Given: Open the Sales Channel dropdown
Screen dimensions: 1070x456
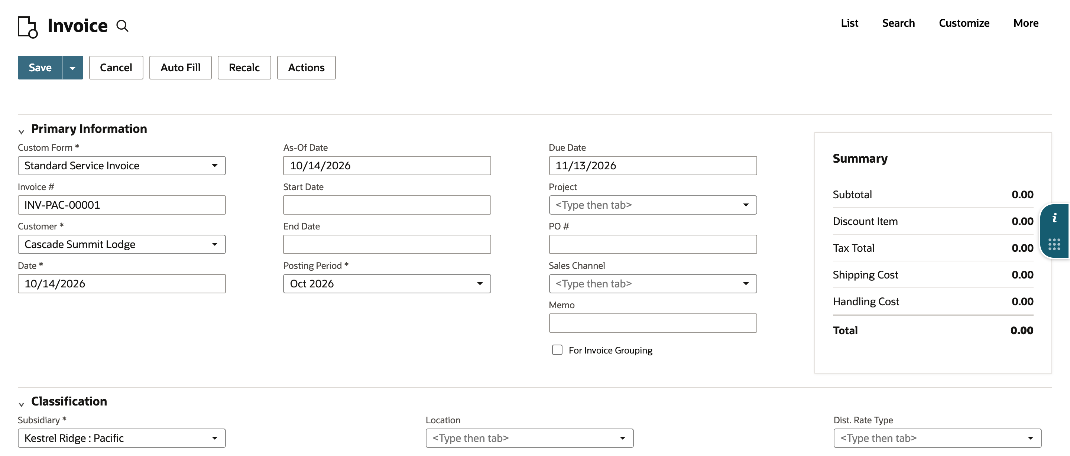Looking at the screenshot, I should (652, 284).
